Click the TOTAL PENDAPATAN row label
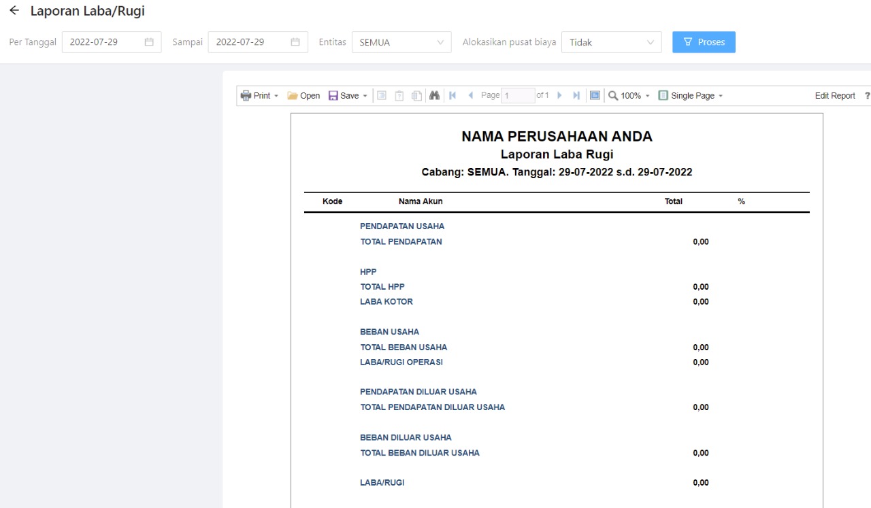Viewport: 871px width, 508px height. click(401, 241)
